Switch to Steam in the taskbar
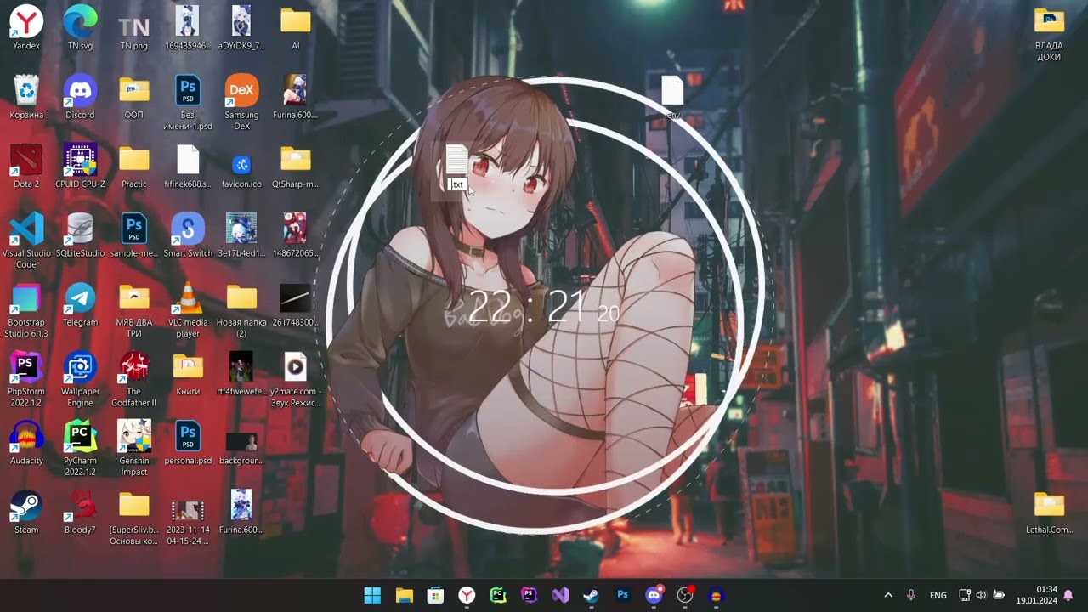Image resolution: width=1088 pixels, height=612 pixels. click(x=591, y=595)
